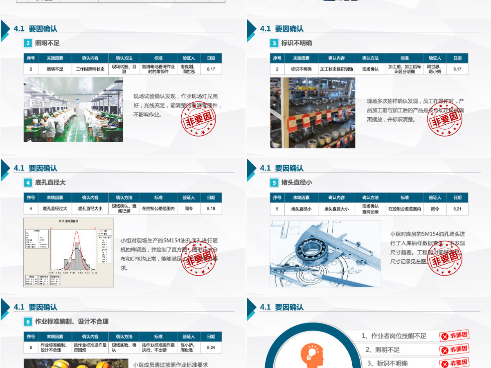Click the table cell 工作时照明状态
Viewport: 491px width, 368px height.
coord(90,69)
